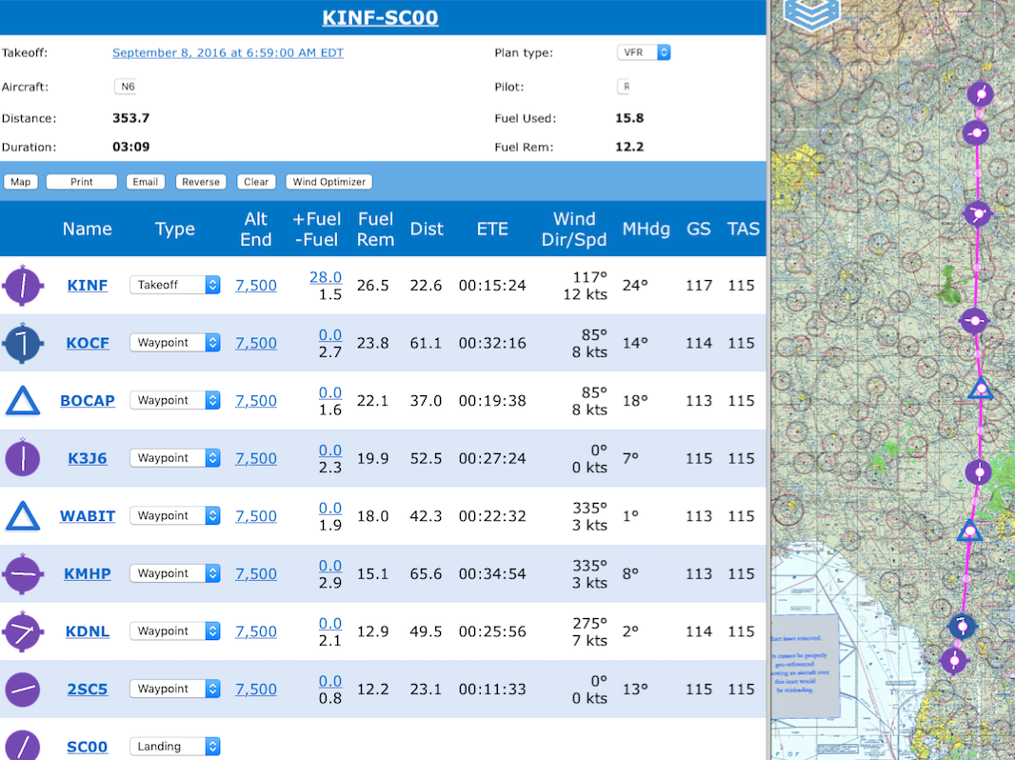This screenshot has width=1015, height=760.
Task: Click the Reverse button
Action: tap(201, 182)
